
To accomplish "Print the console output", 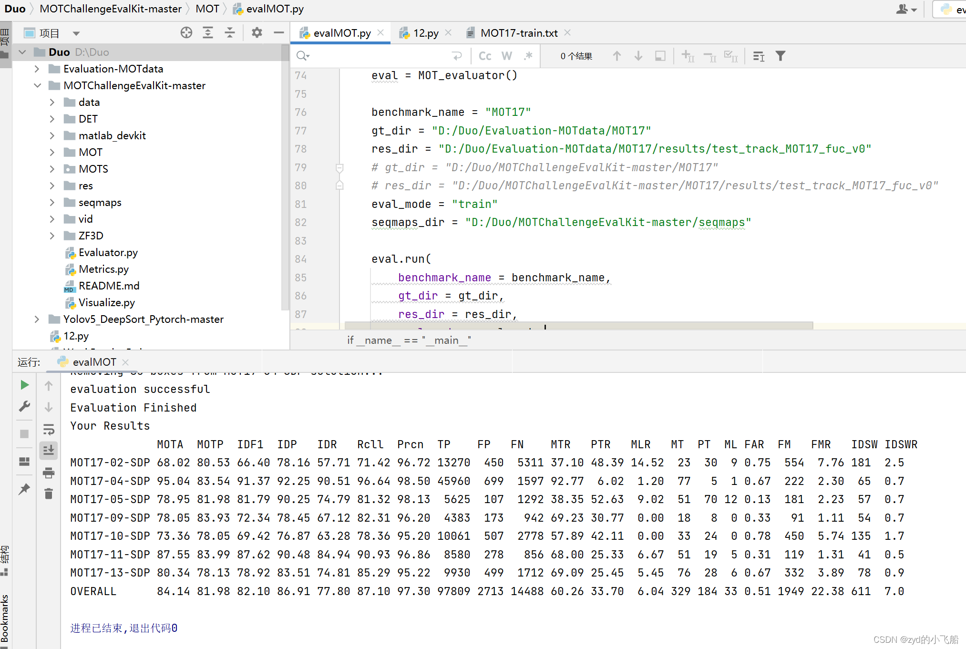I will [48, 473].
